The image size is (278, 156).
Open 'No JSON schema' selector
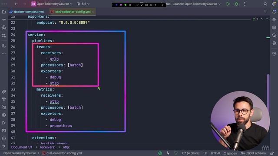click(x=253, y=153)
